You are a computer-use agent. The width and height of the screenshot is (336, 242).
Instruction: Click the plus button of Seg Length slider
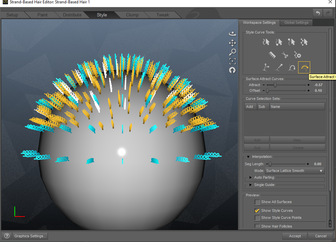pyautogui.click(x=308, y=164)
